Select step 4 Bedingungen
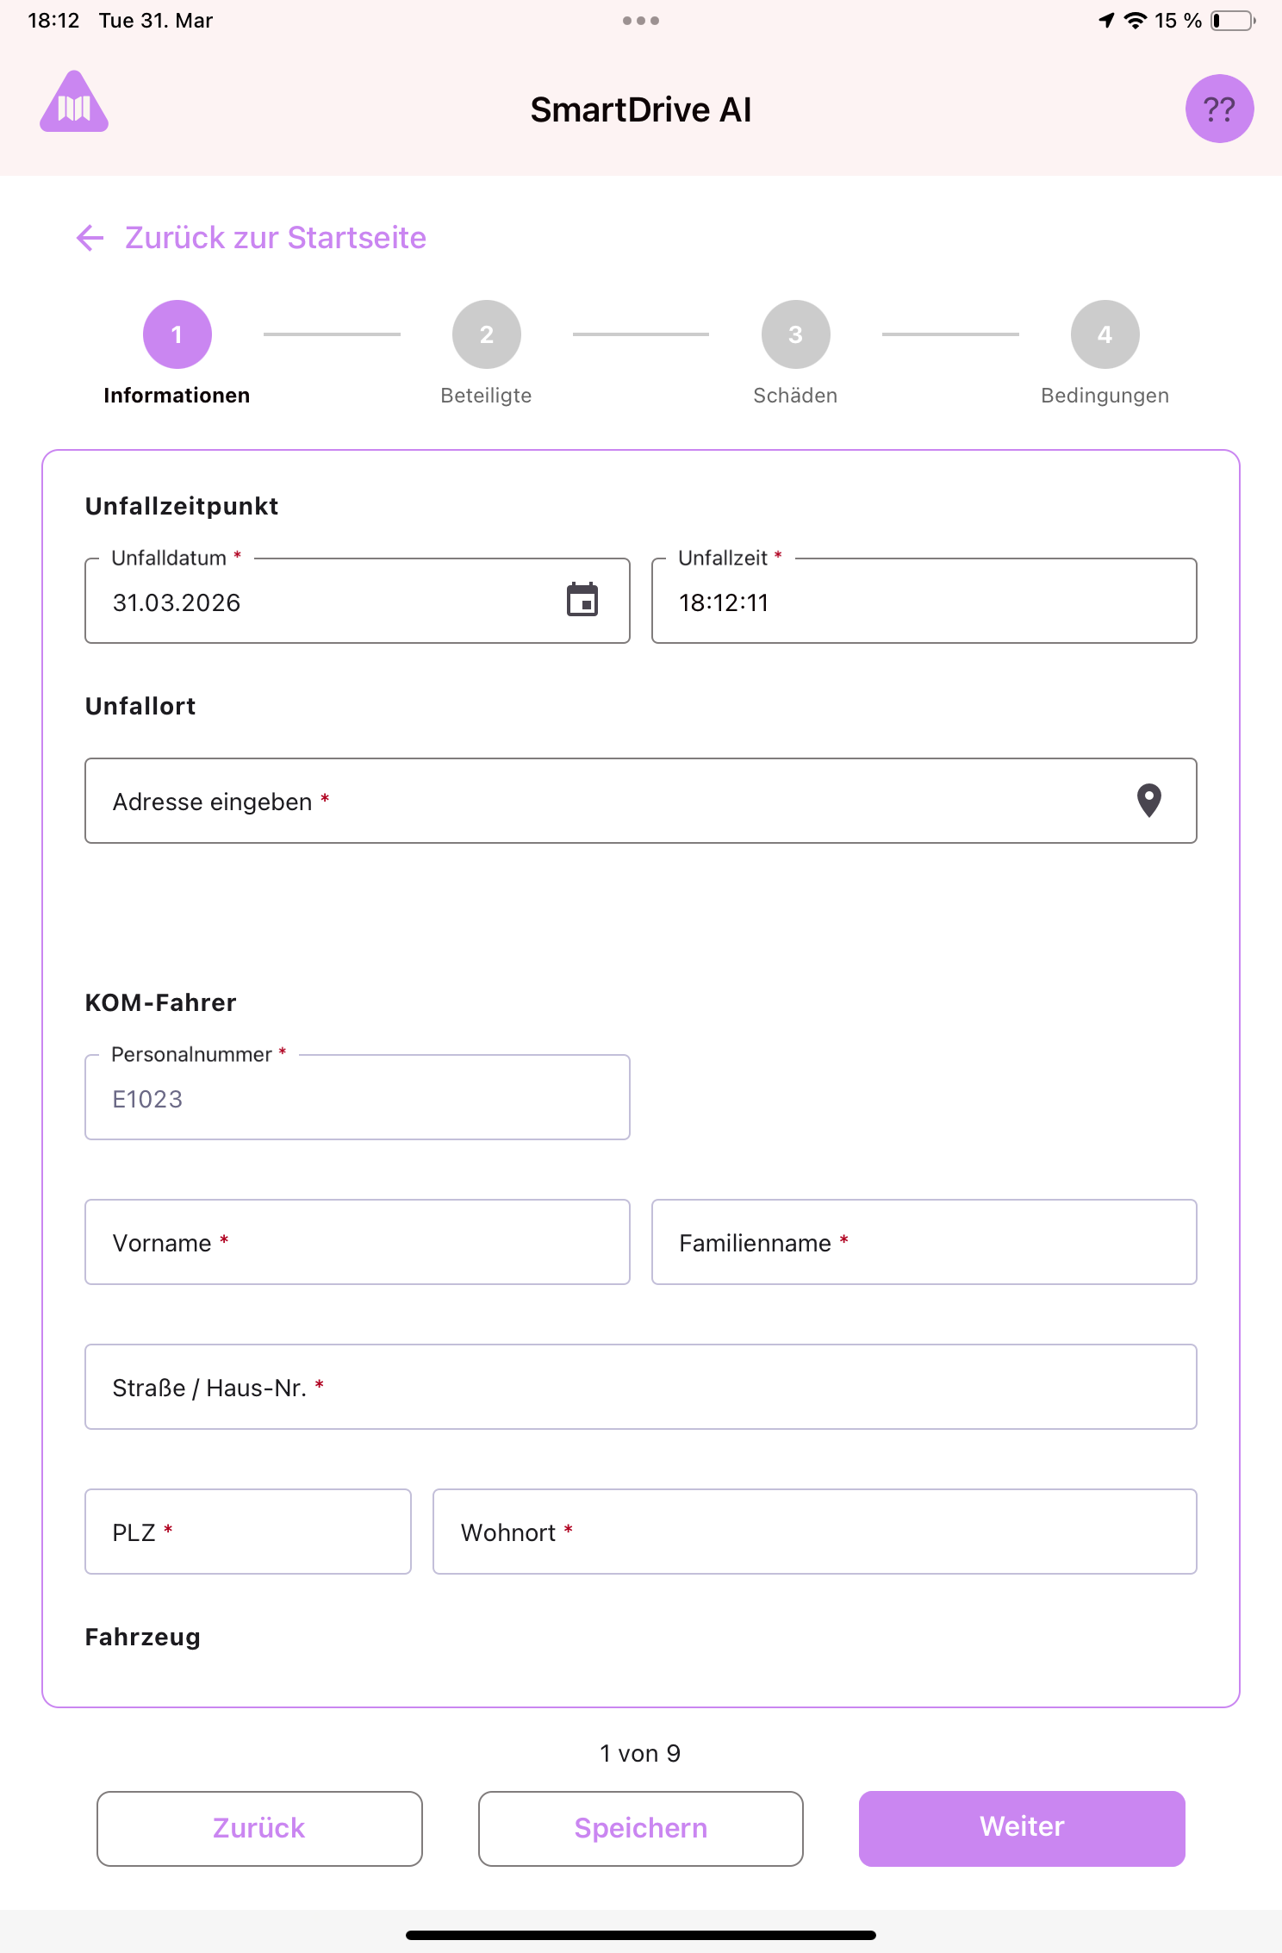Screen dimensions: 1282x1953 tap(1105, 334)
